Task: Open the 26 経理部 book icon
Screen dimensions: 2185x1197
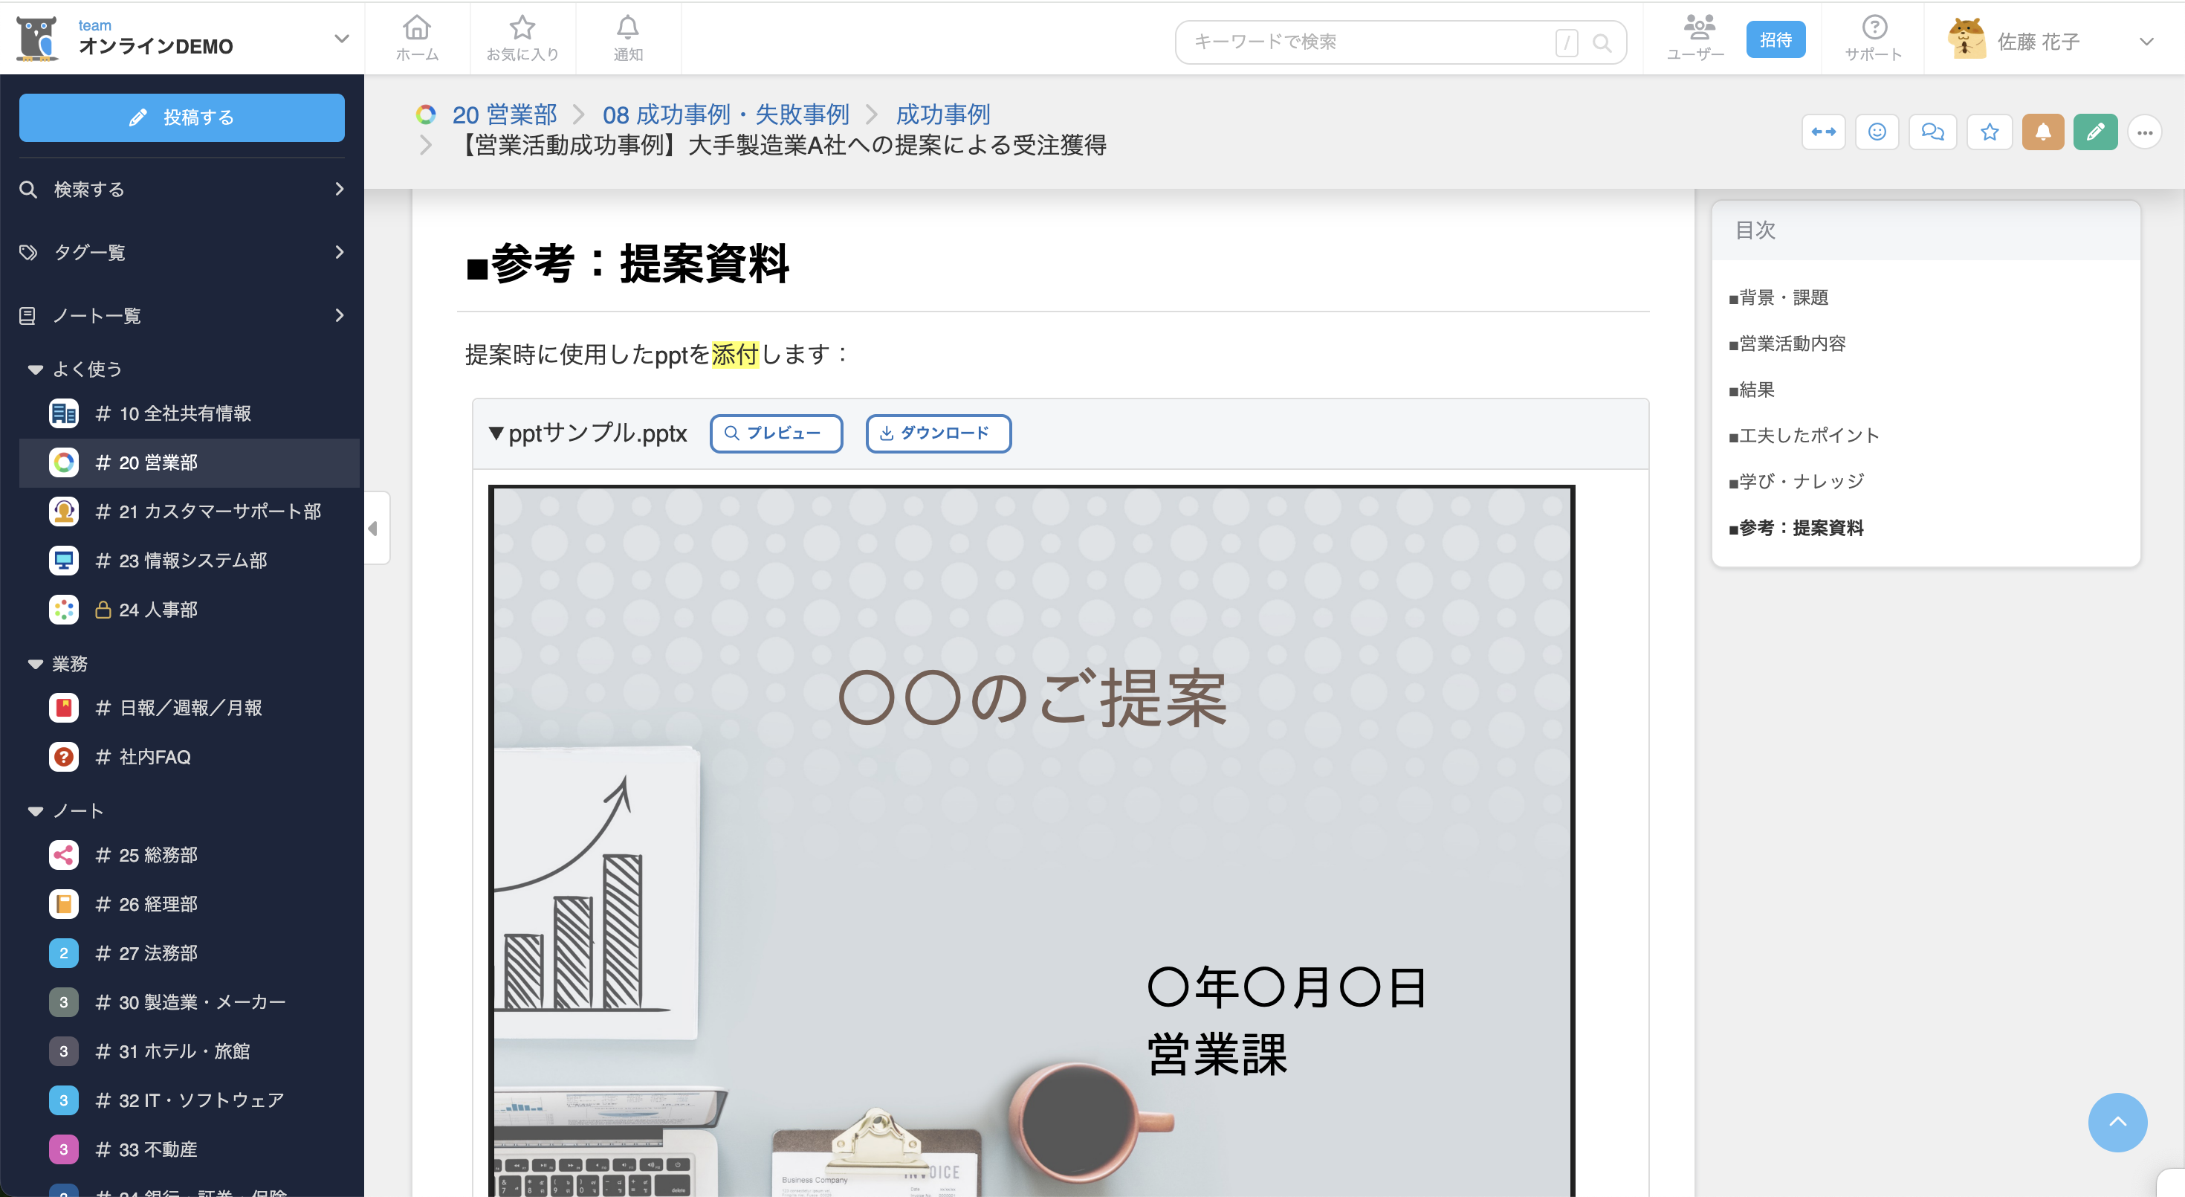Action: [x=64, y=904]
